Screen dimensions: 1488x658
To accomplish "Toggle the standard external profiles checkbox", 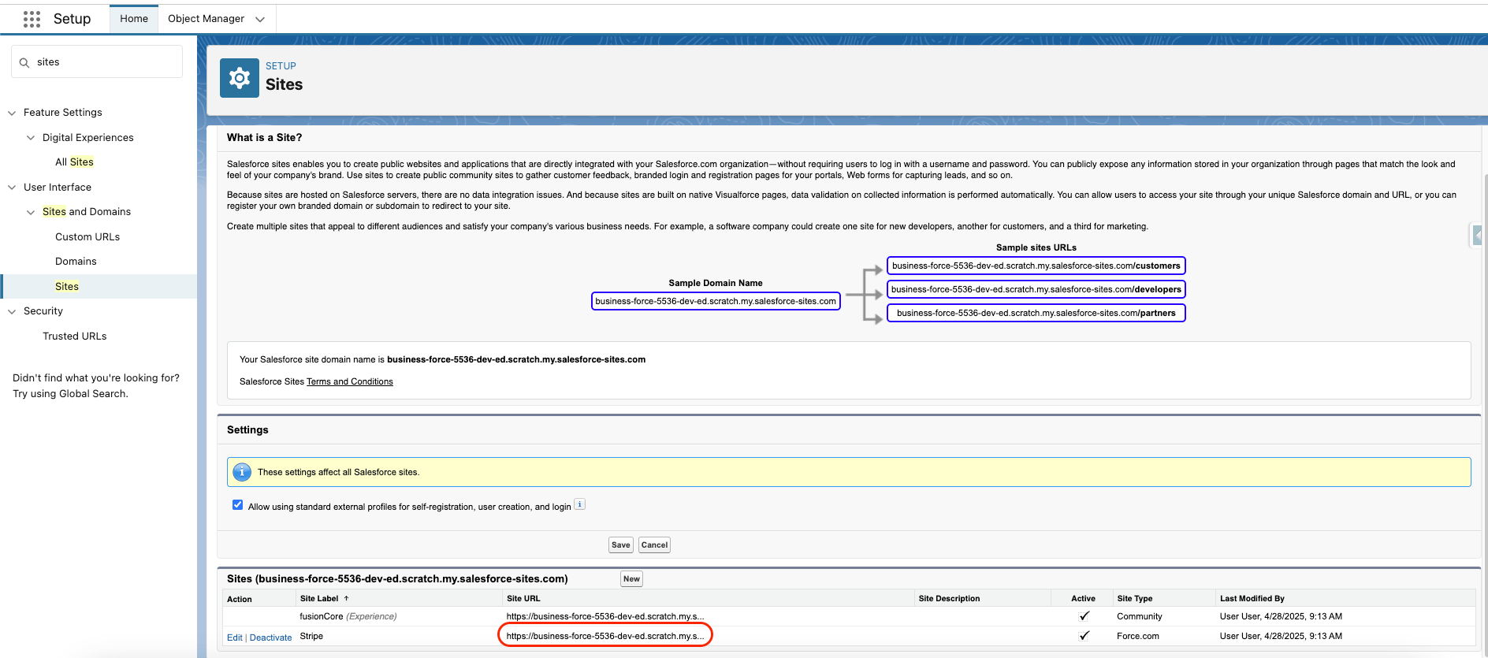I will [x=237, y=505].
